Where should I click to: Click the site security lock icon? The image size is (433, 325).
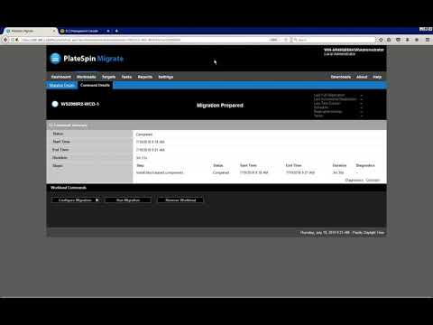17,40
